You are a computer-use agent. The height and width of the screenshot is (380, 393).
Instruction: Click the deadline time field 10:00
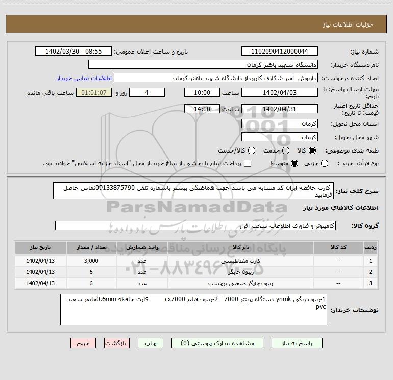202,93
